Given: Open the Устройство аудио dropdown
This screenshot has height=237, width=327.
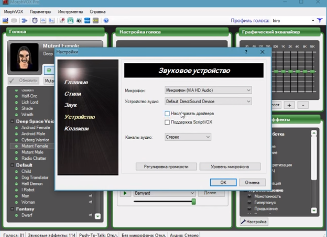Looking at the screenshot, I should 208,101.
